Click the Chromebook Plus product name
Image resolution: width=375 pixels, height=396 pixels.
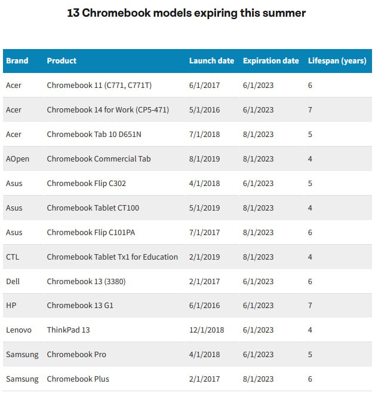pyautogui.click(x=78, y=379)
